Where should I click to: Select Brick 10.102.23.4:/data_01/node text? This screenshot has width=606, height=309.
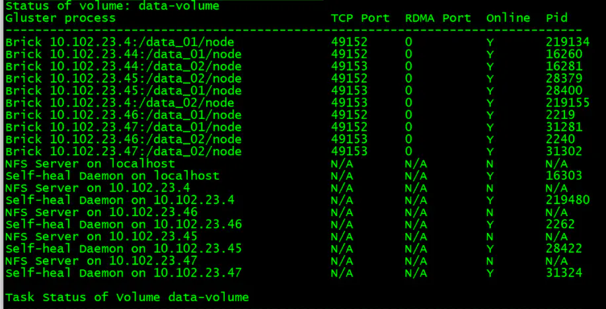[120, 42]
